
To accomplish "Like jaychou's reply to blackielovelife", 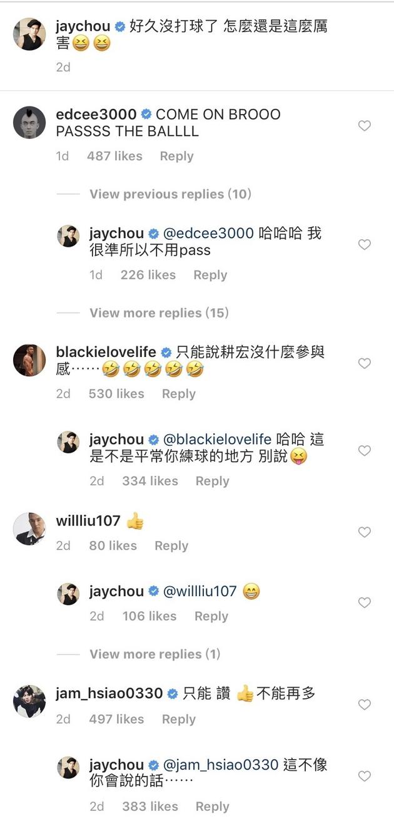I will (364, 450).
